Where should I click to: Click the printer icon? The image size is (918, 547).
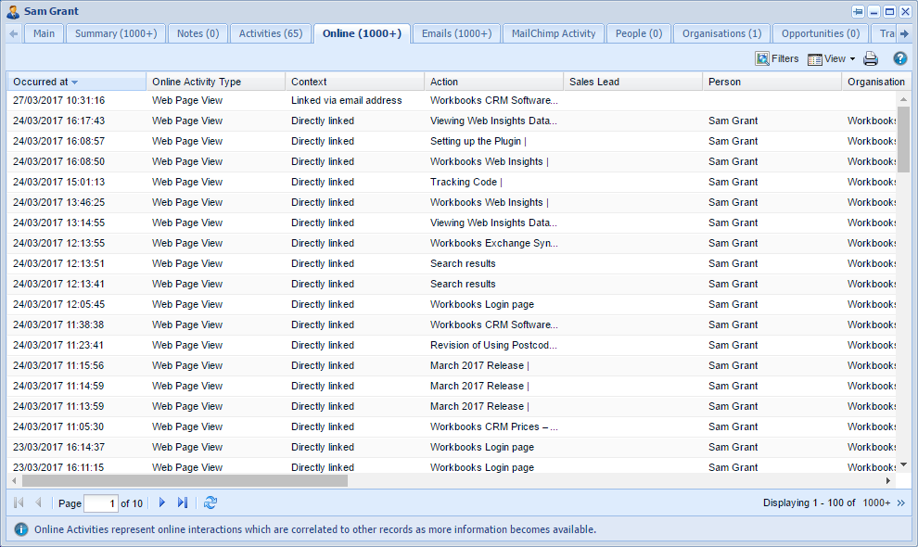[871, 58]
